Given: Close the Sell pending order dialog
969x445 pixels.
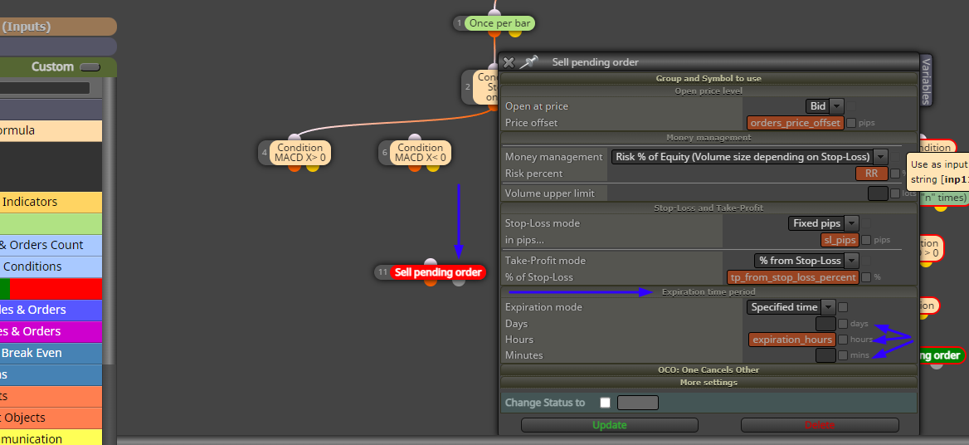Looking at the screenshot, I should pos(509,62).
